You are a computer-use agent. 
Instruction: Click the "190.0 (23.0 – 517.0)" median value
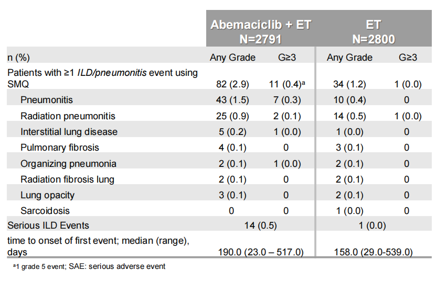[261, 252]
